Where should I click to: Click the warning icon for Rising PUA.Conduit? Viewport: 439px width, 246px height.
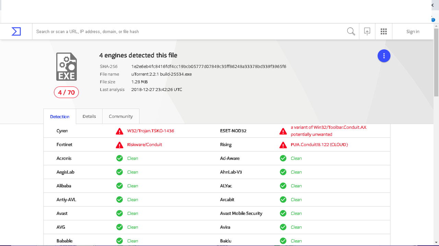click(x=283, y=145)
